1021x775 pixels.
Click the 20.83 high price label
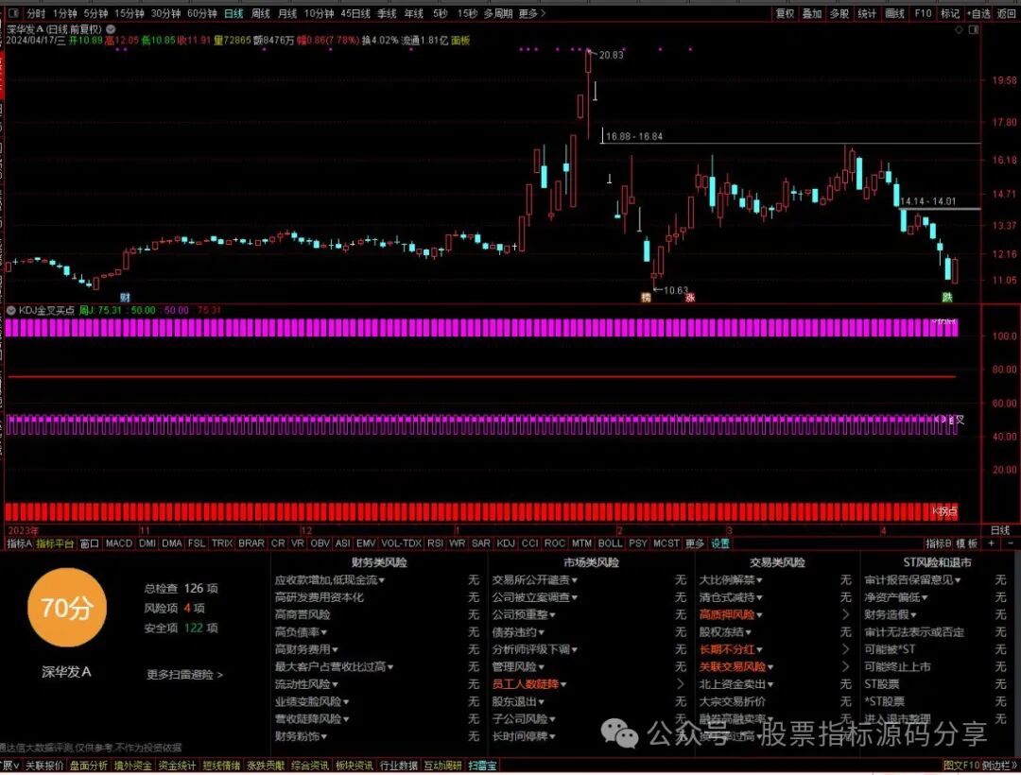611,56
